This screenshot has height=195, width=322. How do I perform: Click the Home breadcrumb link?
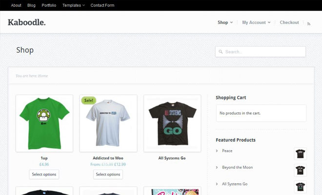(43, 76)
